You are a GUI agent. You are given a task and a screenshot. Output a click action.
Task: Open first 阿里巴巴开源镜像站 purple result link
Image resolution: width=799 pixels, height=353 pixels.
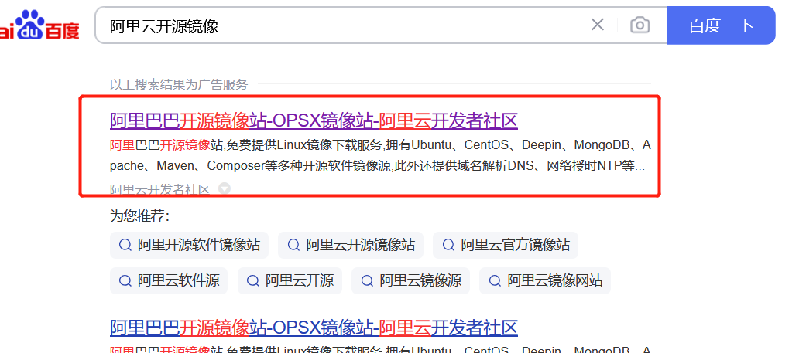tap(314, 120)
